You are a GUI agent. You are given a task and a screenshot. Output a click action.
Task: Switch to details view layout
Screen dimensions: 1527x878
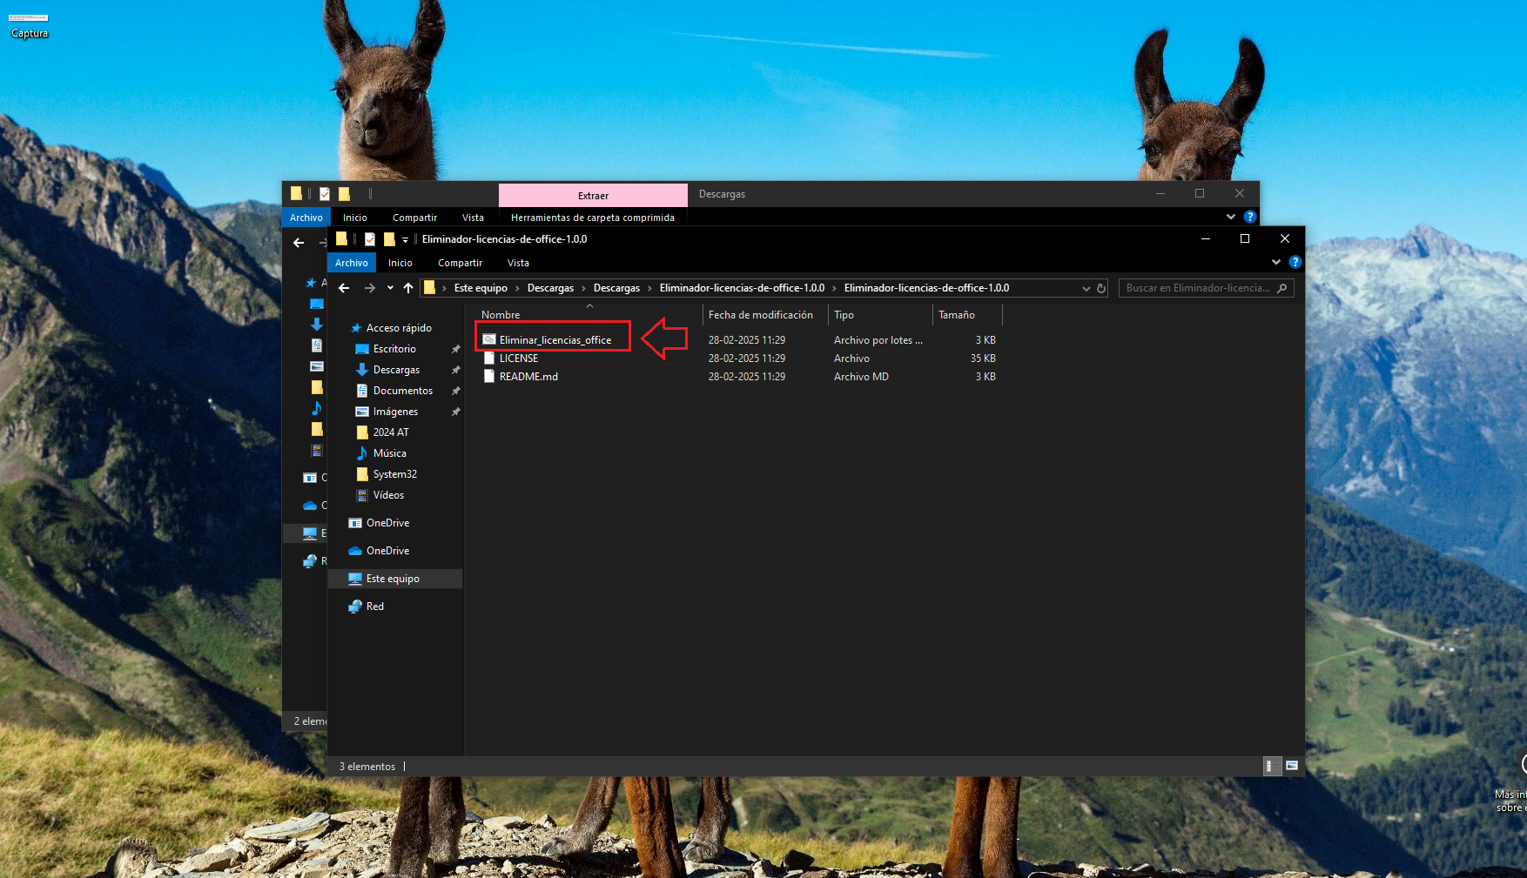(1269, 766)
